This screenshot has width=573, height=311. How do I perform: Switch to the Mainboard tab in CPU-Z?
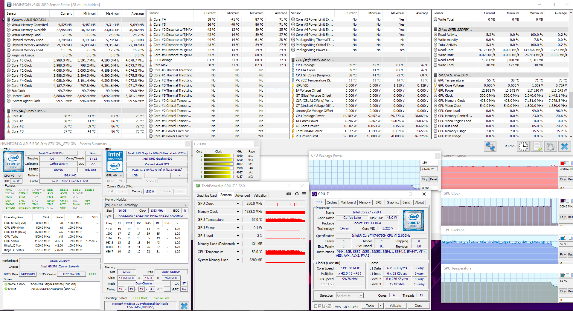348,202
